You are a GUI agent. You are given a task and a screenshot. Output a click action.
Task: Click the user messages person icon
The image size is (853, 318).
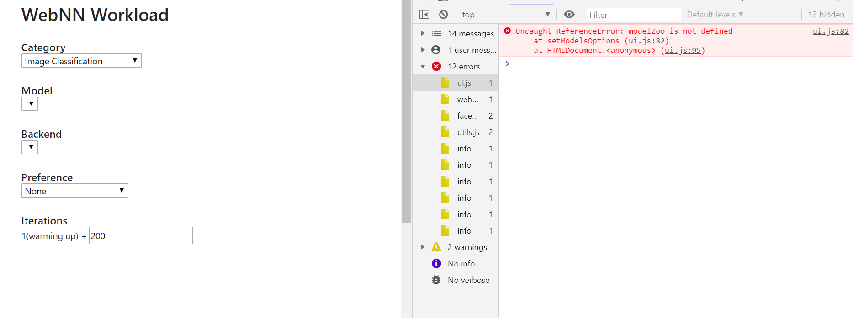[436, 50]
